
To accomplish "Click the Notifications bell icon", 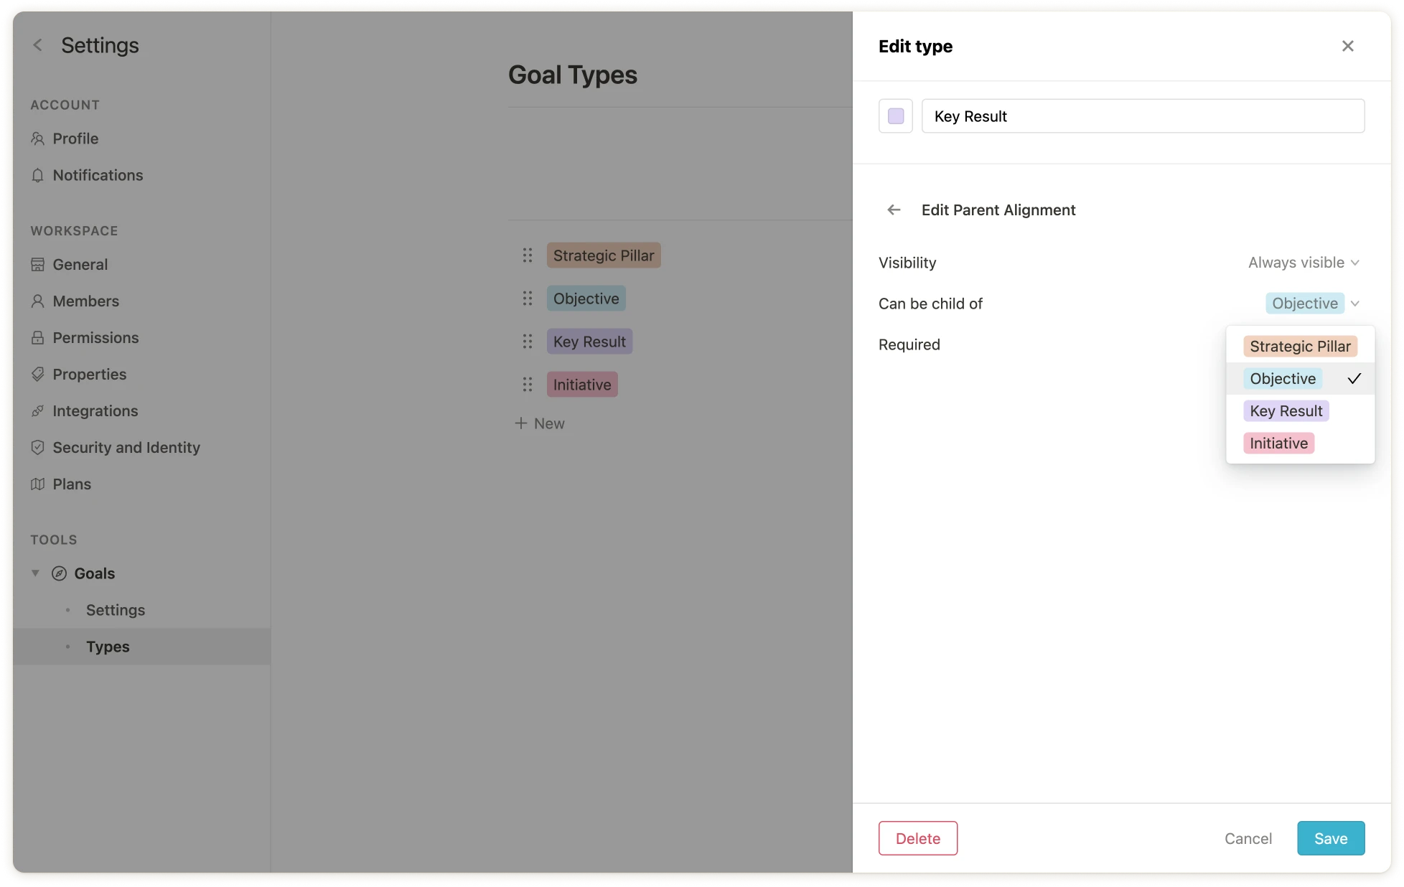I will (38, 175).
